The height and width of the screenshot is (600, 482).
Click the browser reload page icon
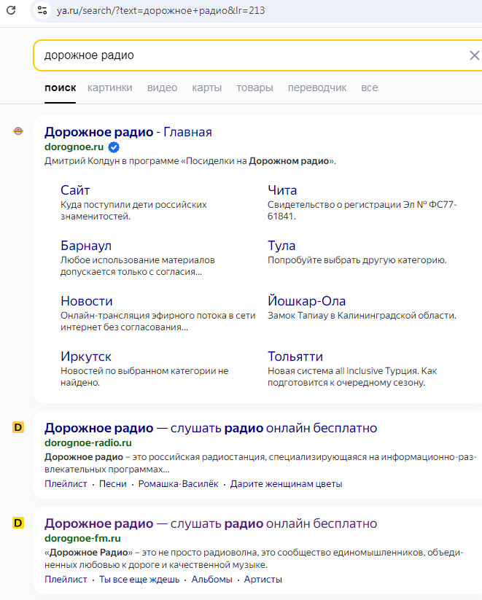tap(11, 10)
